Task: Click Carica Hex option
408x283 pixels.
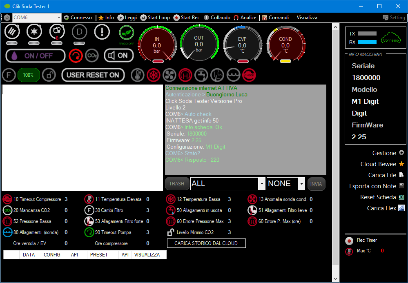Action: click(386, 208)
